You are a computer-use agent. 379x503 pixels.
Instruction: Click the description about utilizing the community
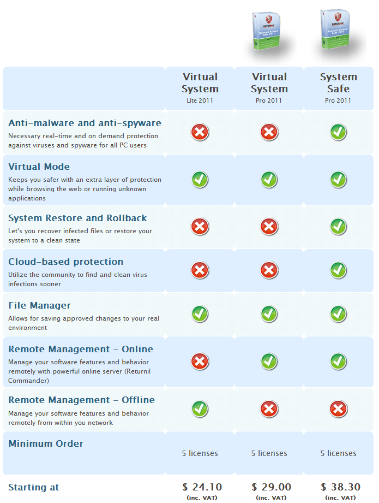pos(77,279)
